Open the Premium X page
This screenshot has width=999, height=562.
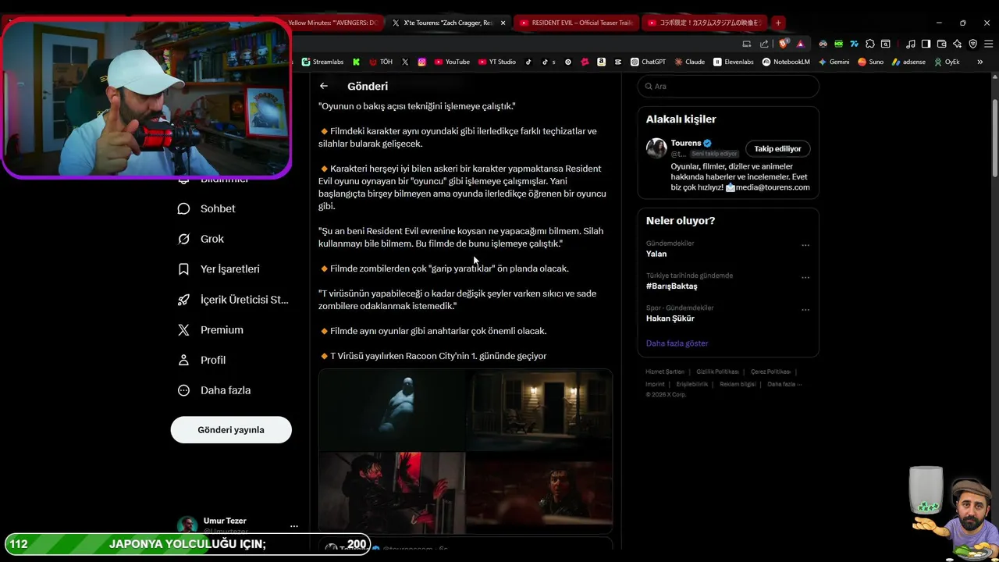coord(210,329)
